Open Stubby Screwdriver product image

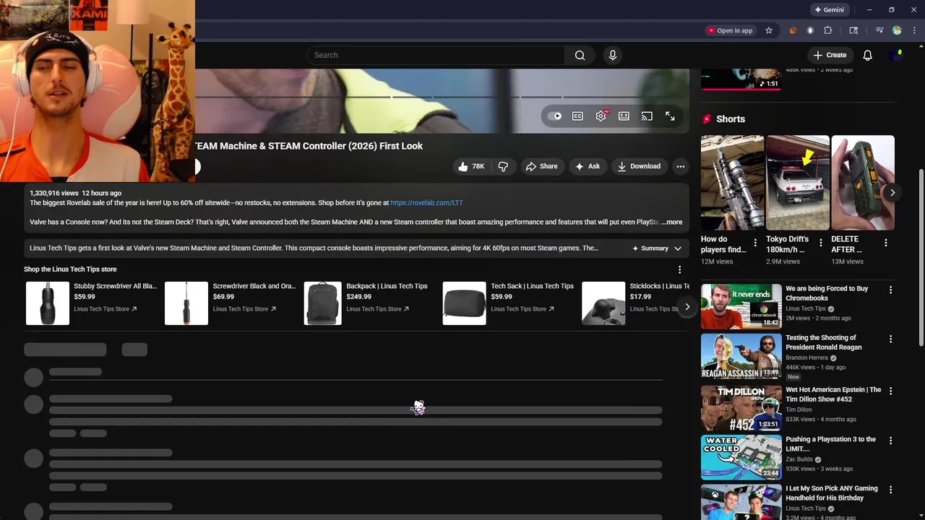click(x=48, y=303)
